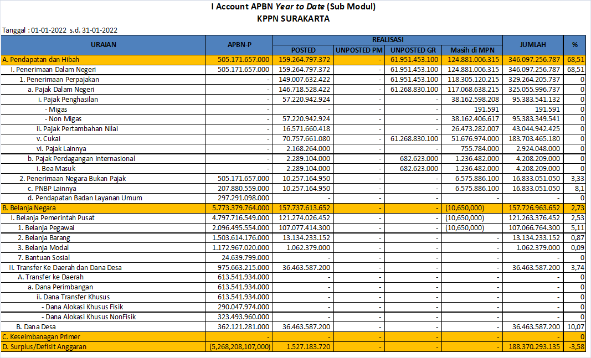
Task: Click the UNPOSTED GR sub-header
Action: click(x=413, y=50)
